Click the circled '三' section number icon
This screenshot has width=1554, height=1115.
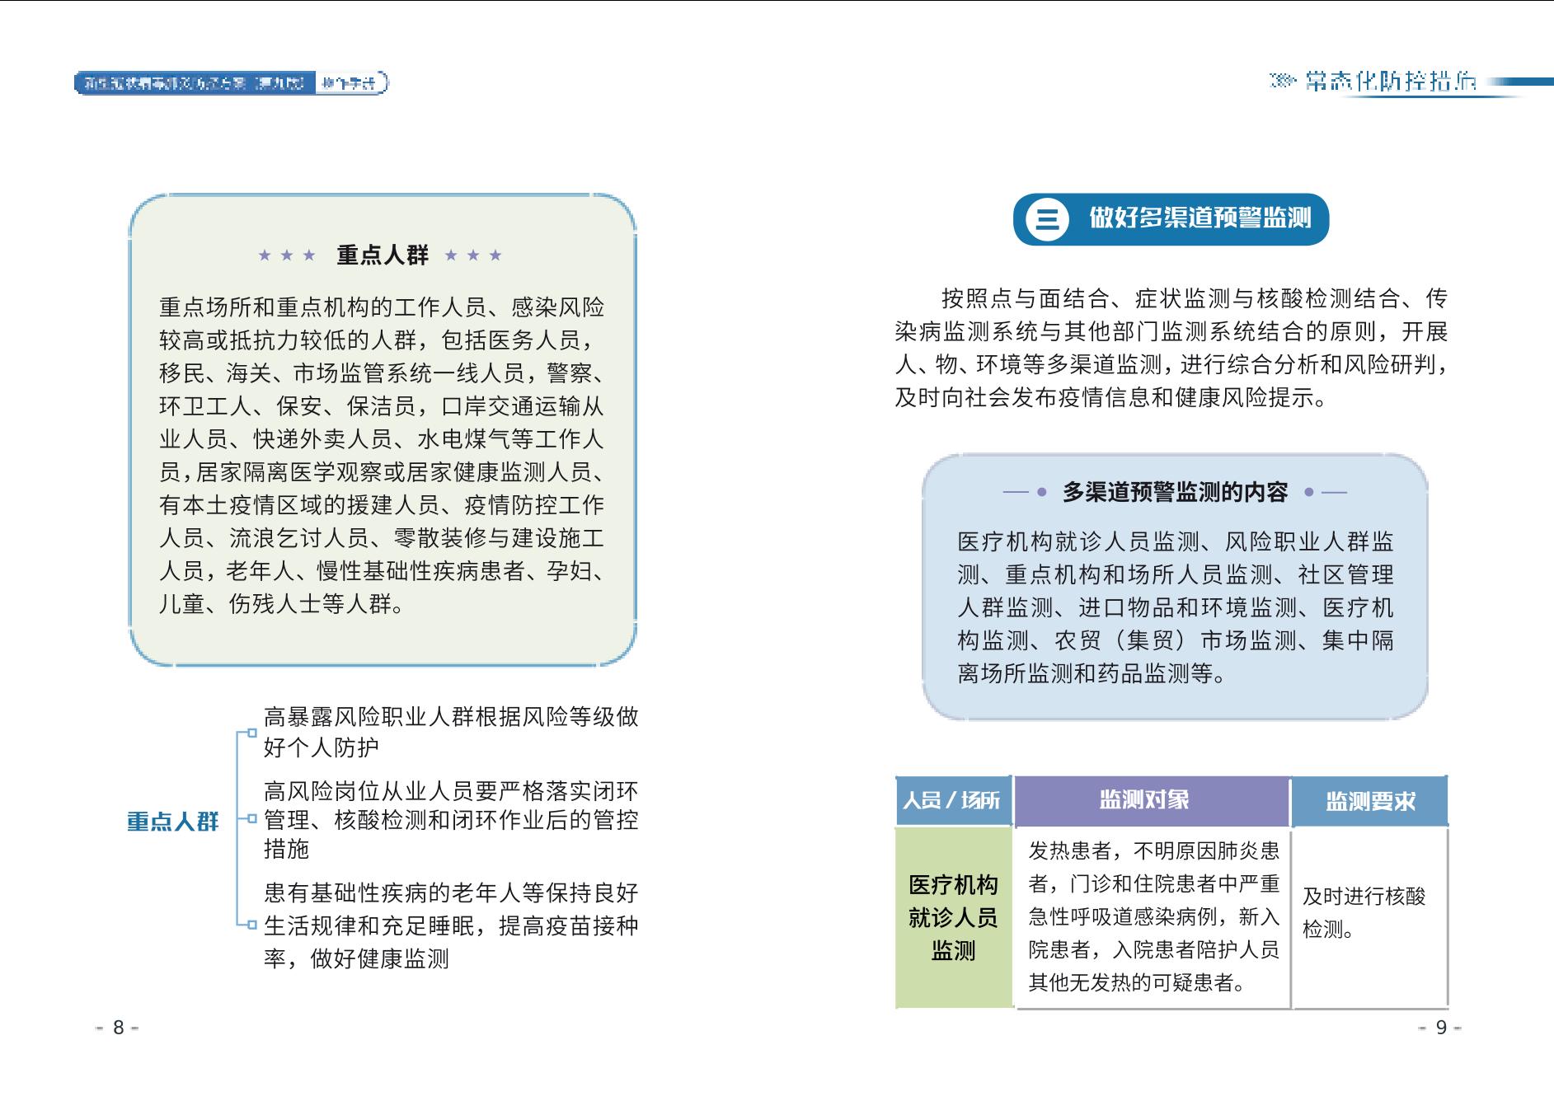[1047, 219]
